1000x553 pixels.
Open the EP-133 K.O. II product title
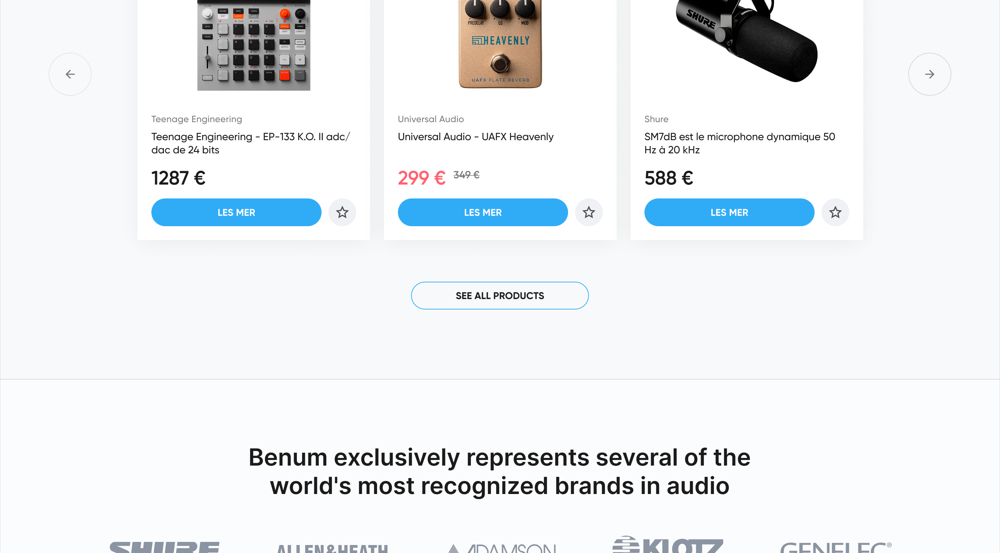(x=250, y=143)
